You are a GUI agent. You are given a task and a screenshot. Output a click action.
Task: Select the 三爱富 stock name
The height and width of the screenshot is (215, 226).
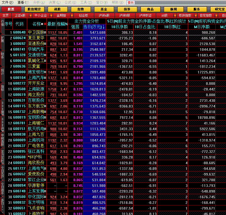pyautogui.click(x=34, y=67)
